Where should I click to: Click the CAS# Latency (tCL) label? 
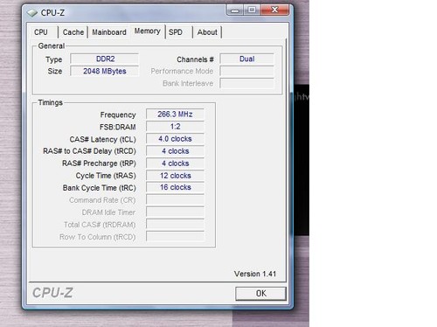[102, 139]
